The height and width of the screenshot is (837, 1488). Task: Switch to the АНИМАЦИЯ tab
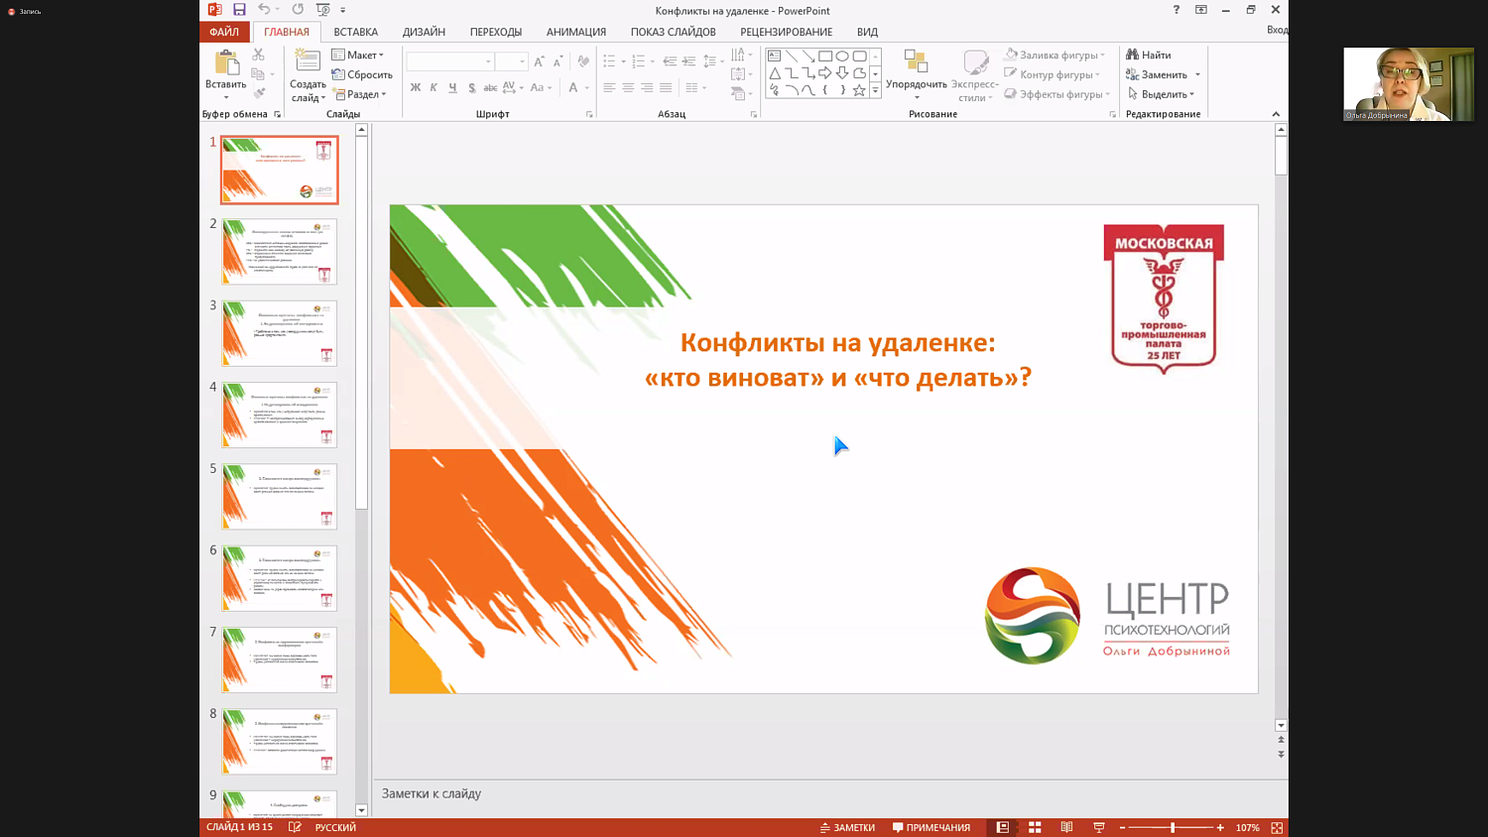coord(575,32)
